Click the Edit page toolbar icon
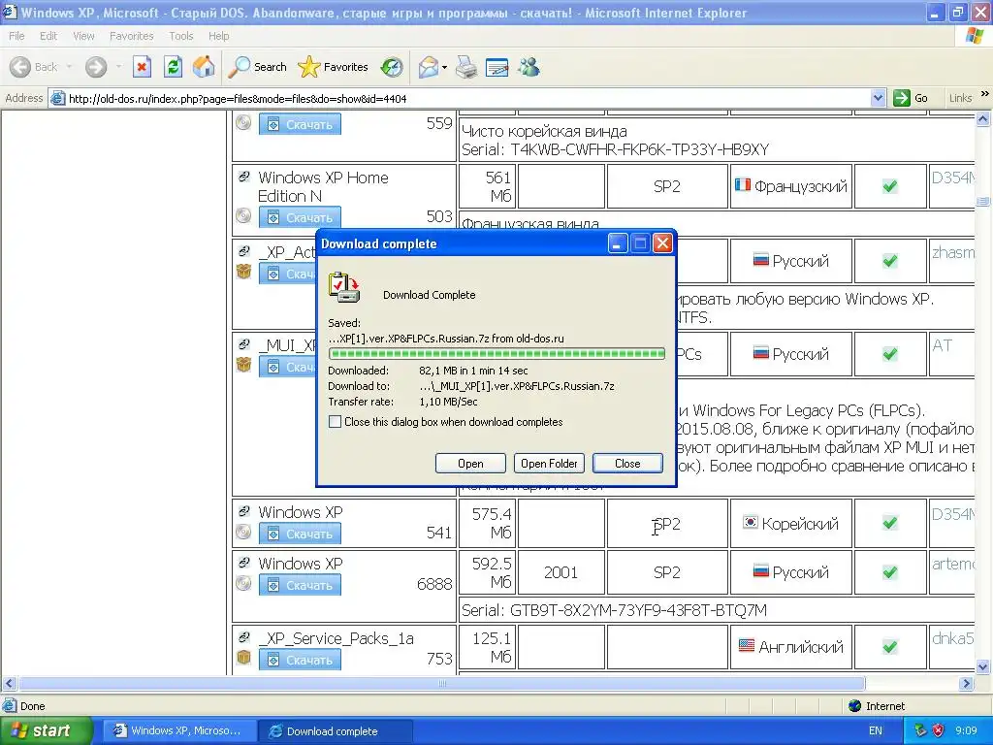Viewport: 993px width, 745px height. tap(497, 67)
